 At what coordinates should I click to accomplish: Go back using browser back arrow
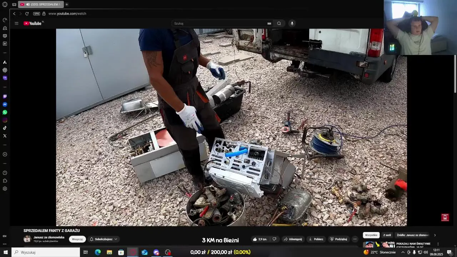click(x=14, y=14)
